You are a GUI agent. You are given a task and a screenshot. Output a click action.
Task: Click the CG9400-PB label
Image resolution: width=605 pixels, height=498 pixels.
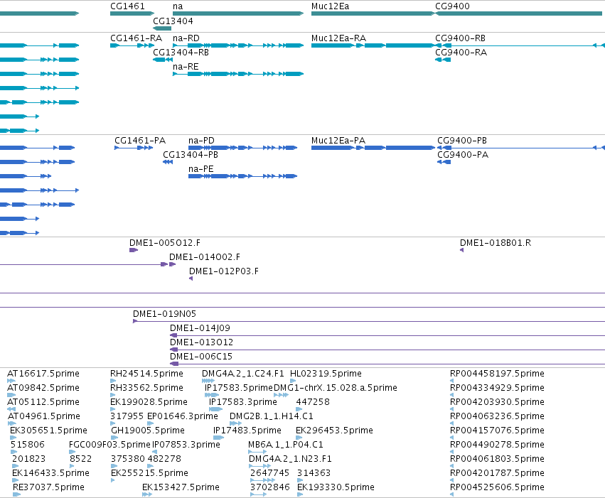(x=462, y=140)
